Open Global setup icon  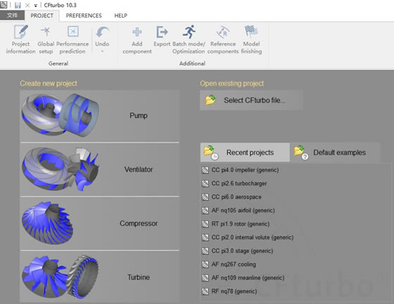46,39
